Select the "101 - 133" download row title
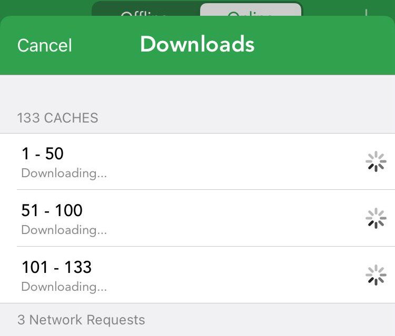Viewport: 395px width, 336px height. 56,267
